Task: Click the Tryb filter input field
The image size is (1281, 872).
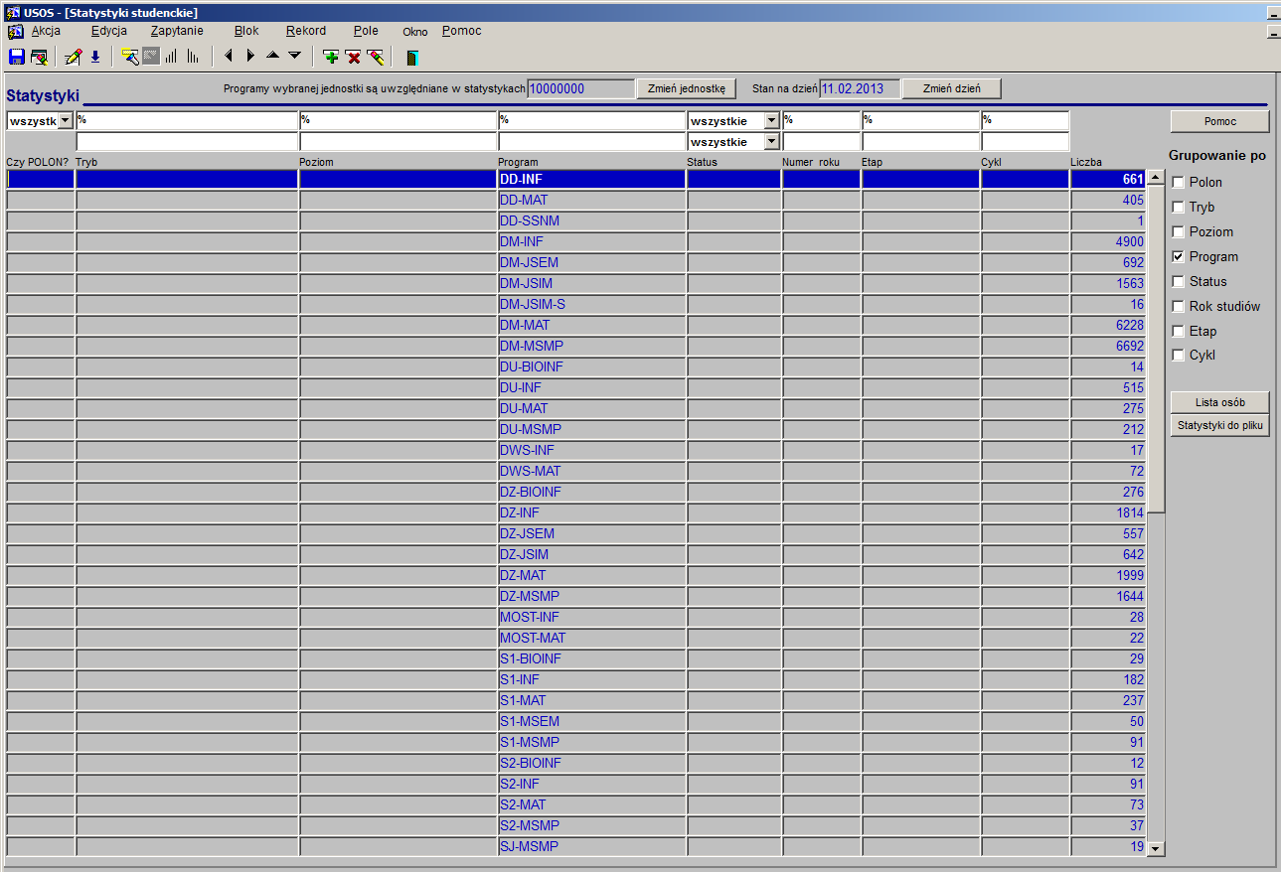Action: coord(187,121)
